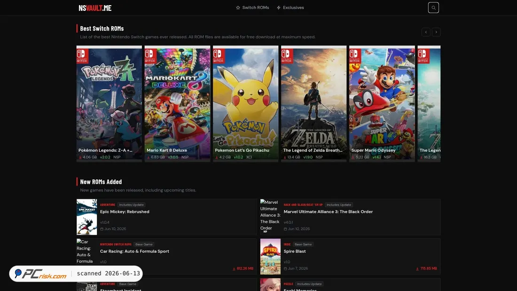
Task: Click INDIE tag on Spire Blast
Action: 287,244
